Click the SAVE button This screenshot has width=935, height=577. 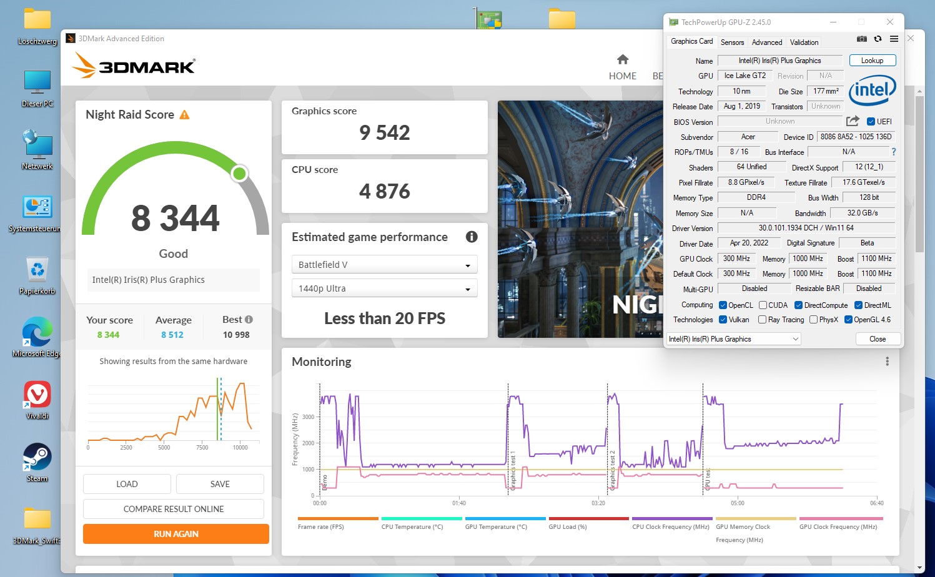pyautogui.click(x=220, y=484)
